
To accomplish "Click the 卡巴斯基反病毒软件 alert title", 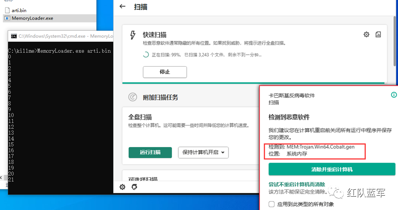I will pyautogui.click(x=292, y=96).
